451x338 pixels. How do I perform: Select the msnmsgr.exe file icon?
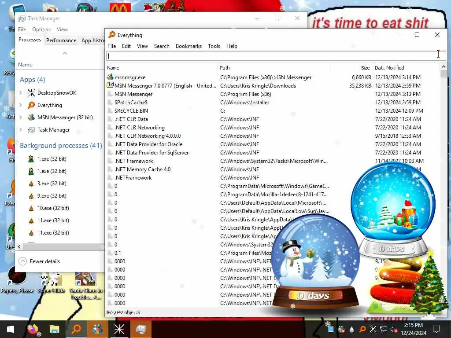coord(110,77)
